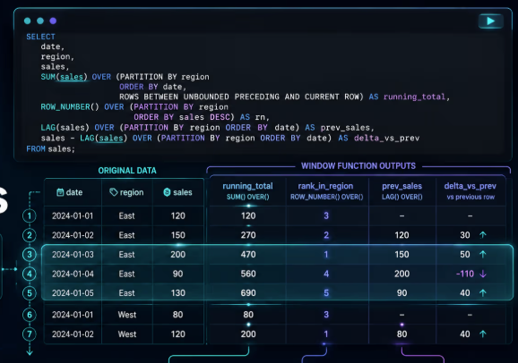Image resolution: width=518 pixels, height=363 pixels.
Task: Run the SQL query with play button
Action: tap(490, 21)
